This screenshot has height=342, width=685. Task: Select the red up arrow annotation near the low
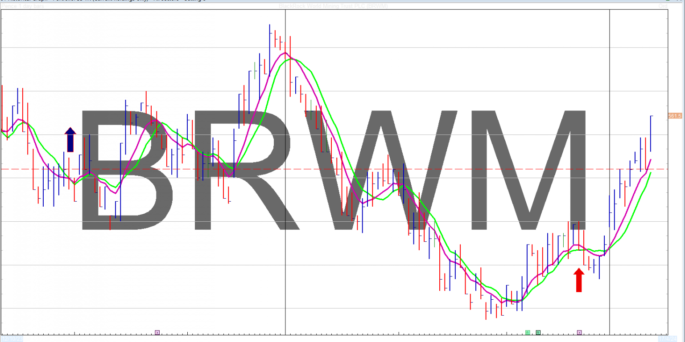[x=579, y=278]
